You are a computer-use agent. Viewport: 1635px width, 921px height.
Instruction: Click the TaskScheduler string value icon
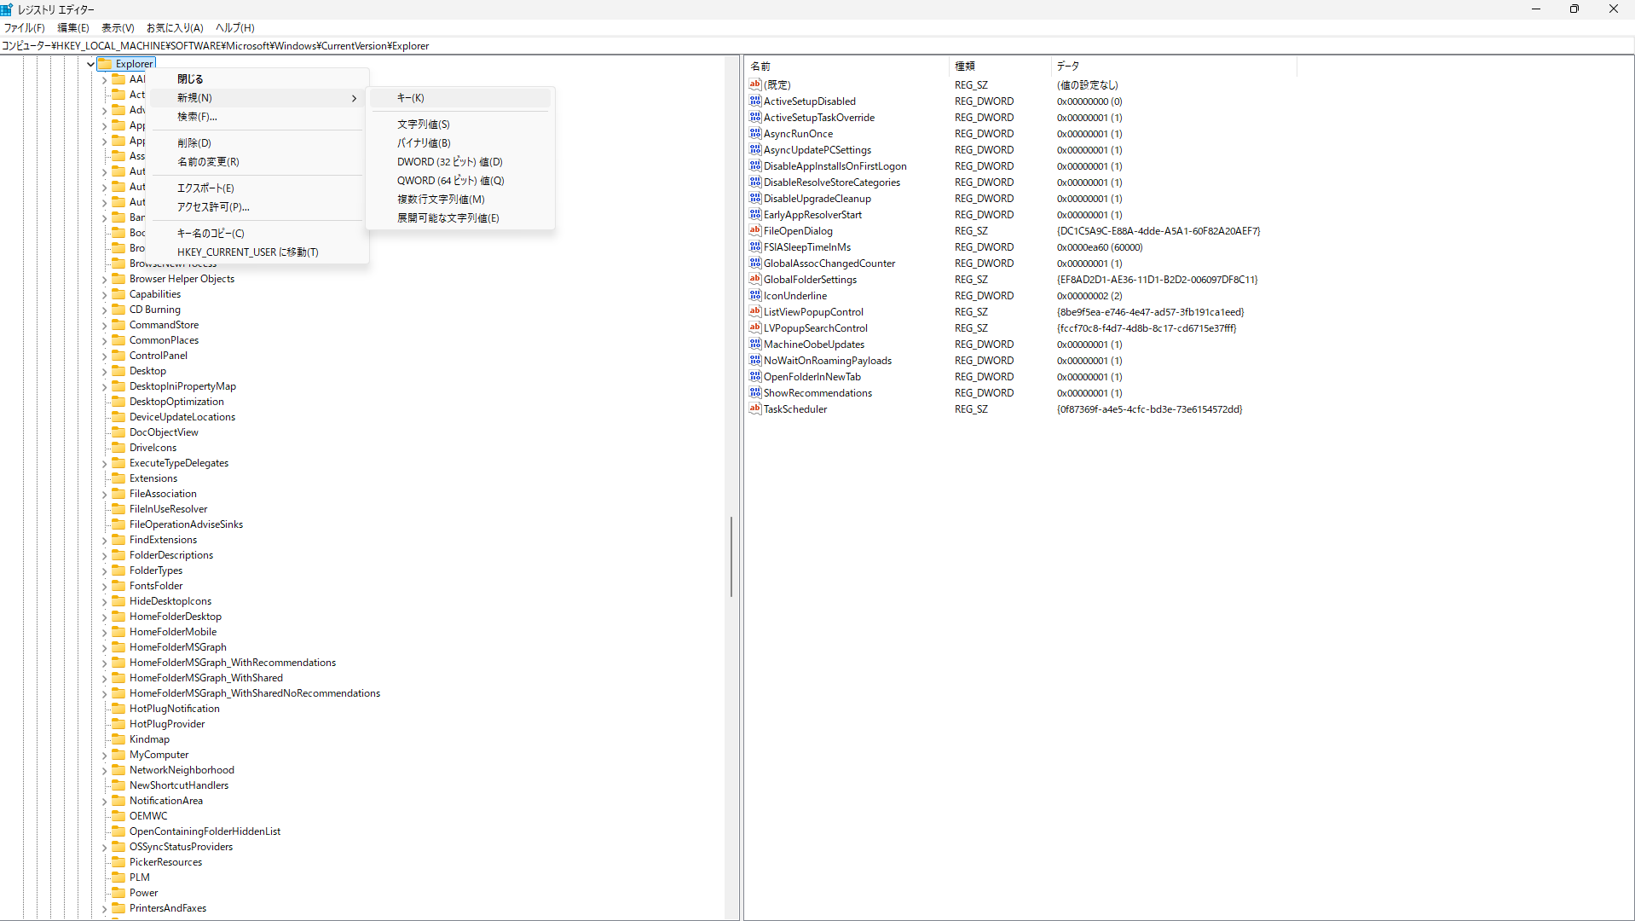pyautogui.click(x=754, y=409)
